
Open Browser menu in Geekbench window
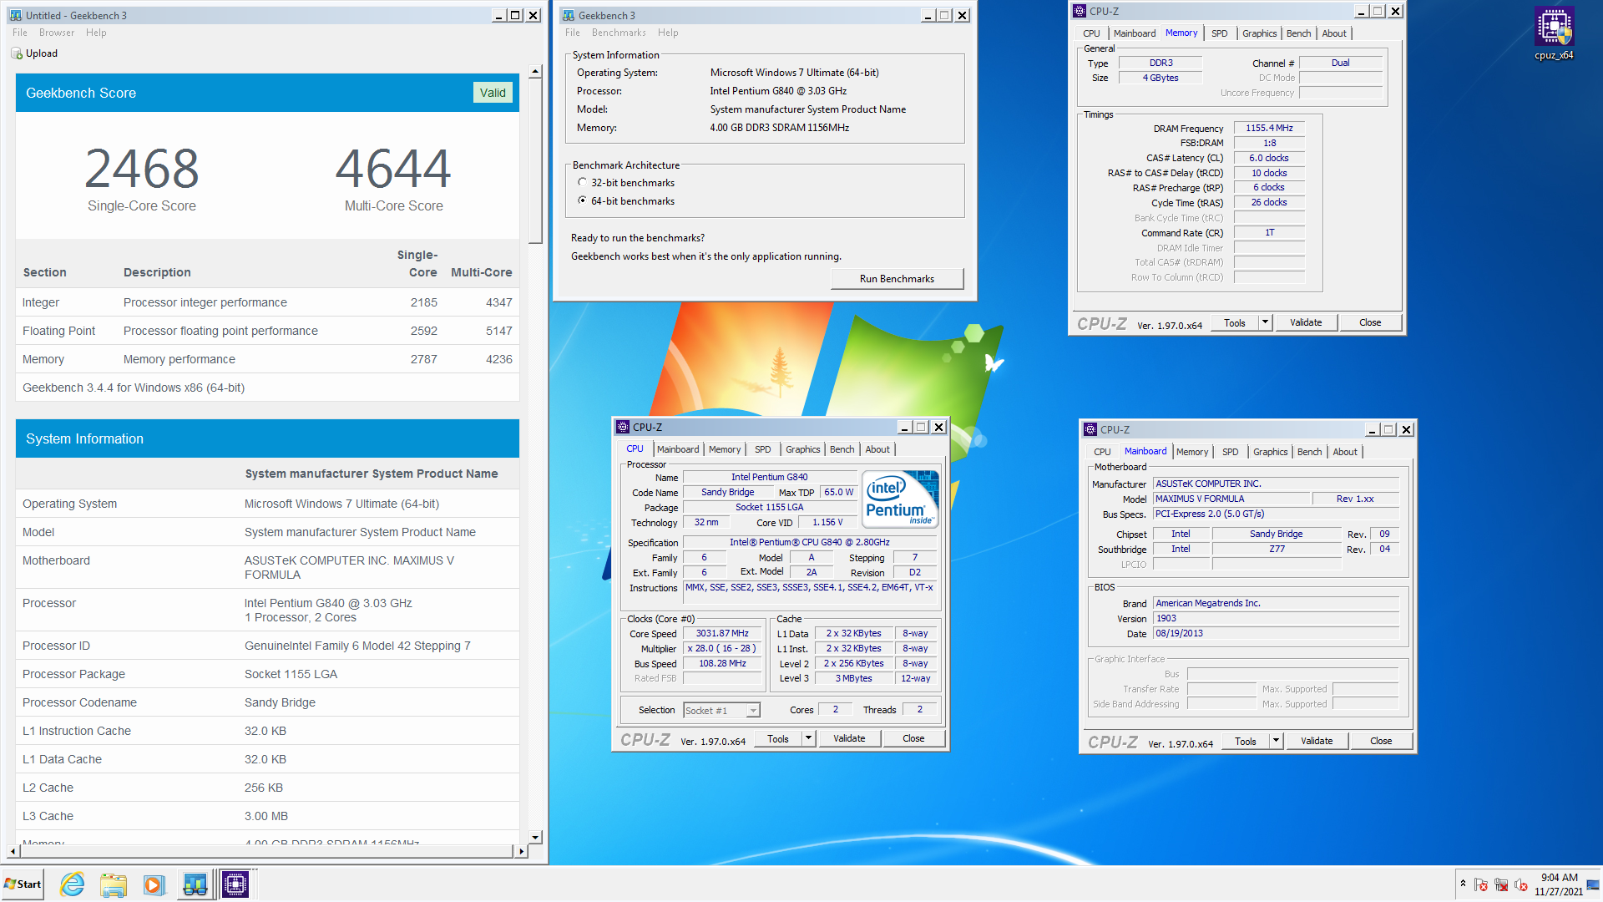tap(57, 33)
